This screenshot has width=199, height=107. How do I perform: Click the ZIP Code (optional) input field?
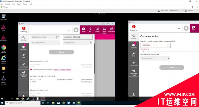pos(45,43)
